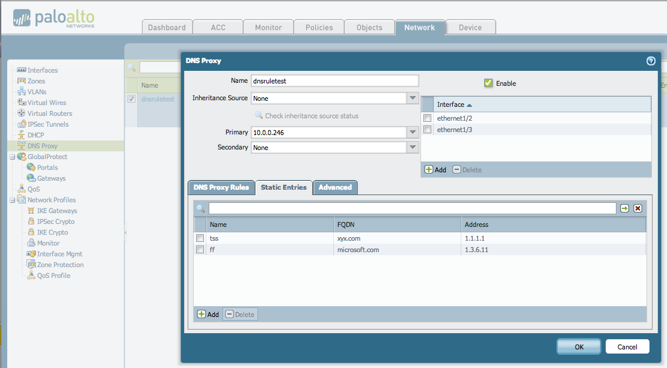Cancel the DNS Proxy dialog
Viewport: 667px width, 368px height.
[627, 346]
